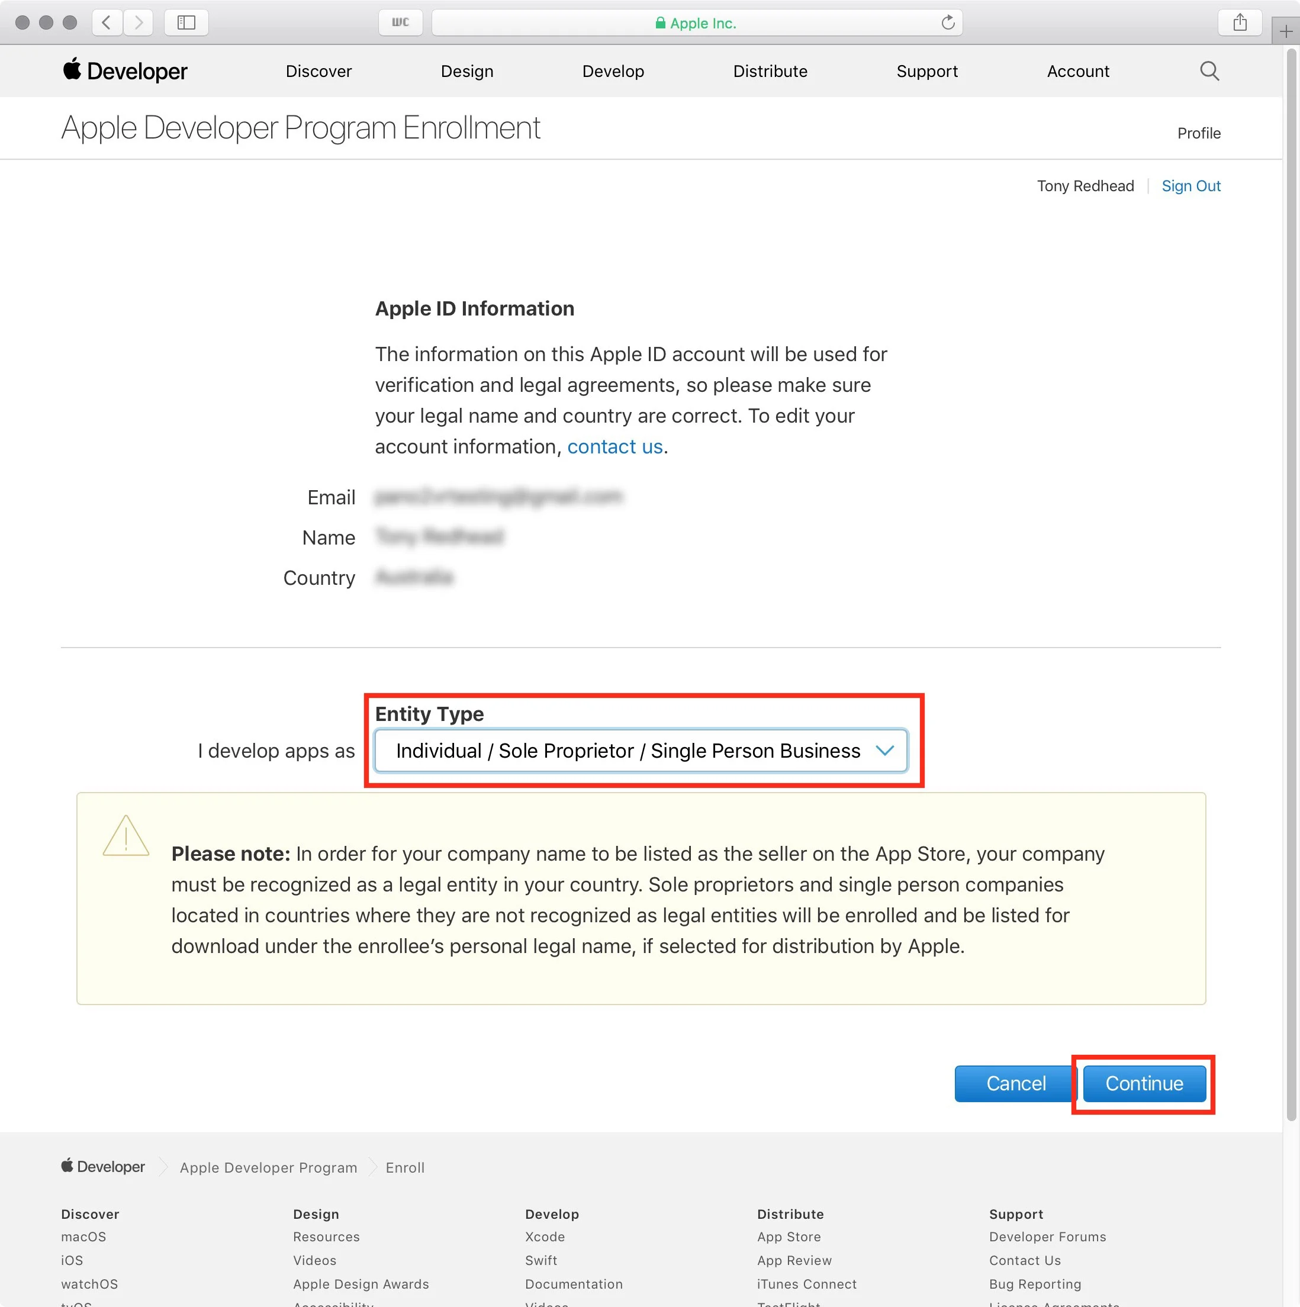Click the Apple Inc. address bar
Screen dimensions: 1300x1307
coord(697,22)
